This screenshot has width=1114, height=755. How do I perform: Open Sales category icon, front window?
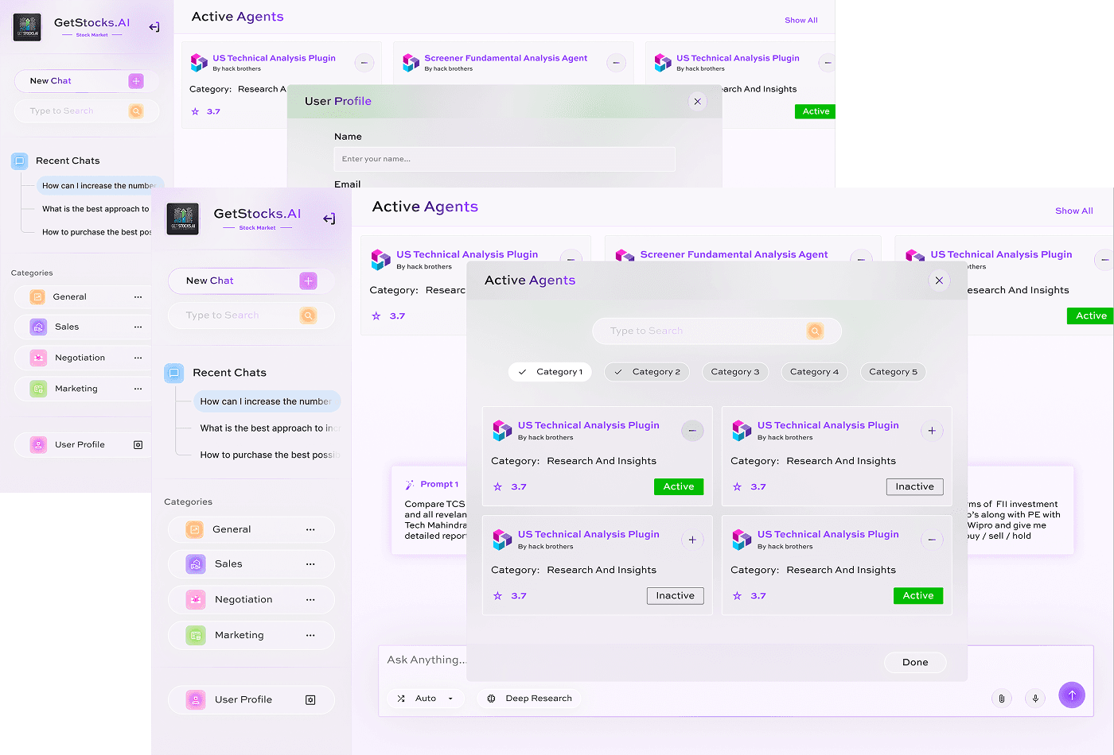[196, 564]
